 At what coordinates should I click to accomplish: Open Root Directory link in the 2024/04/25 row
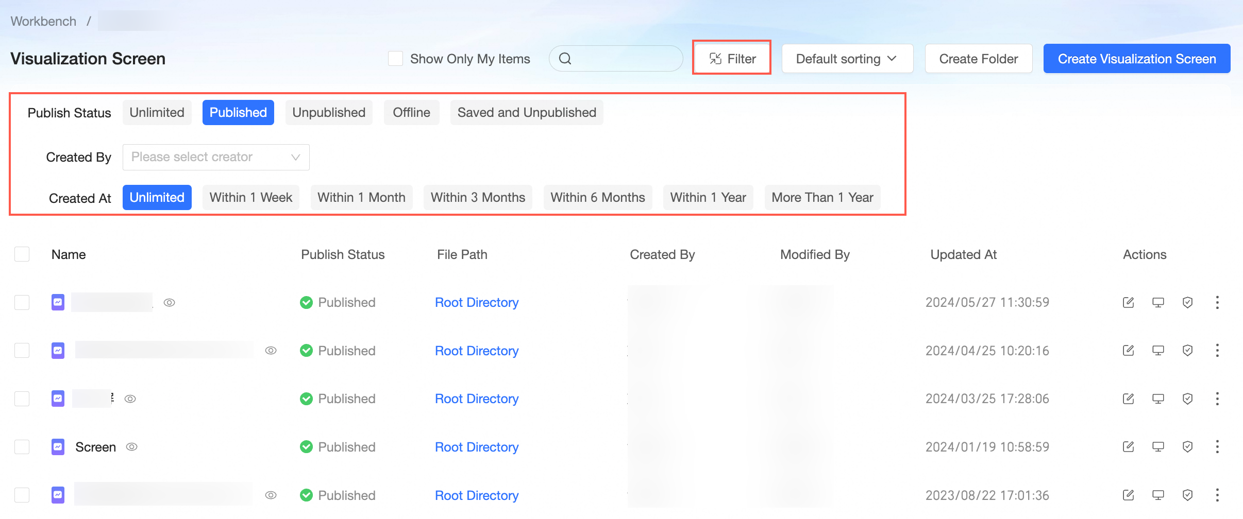click(x=477, y=351)
